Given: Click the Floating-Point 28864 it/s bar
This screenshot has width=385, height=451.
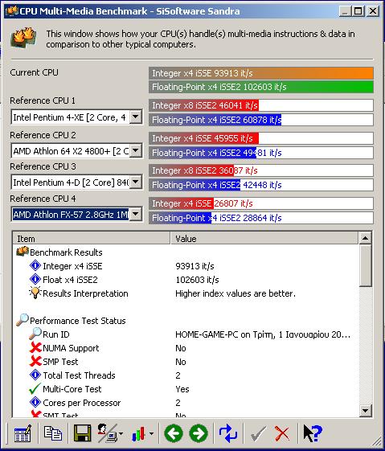Looking at the screenshot, I should click(261, 218).
